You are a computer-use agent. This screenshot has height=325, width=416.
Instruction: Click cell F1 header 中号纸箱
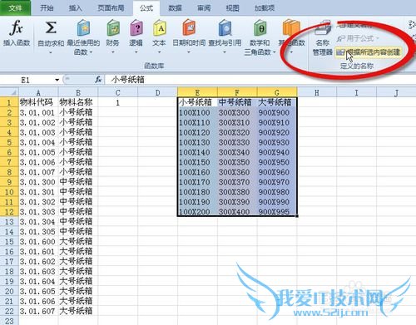click(x=237, y=102)
